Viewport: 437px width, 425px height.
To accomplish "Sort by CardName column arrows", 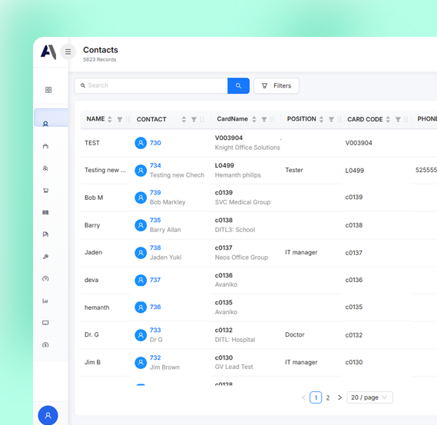I will click(254, 119).
